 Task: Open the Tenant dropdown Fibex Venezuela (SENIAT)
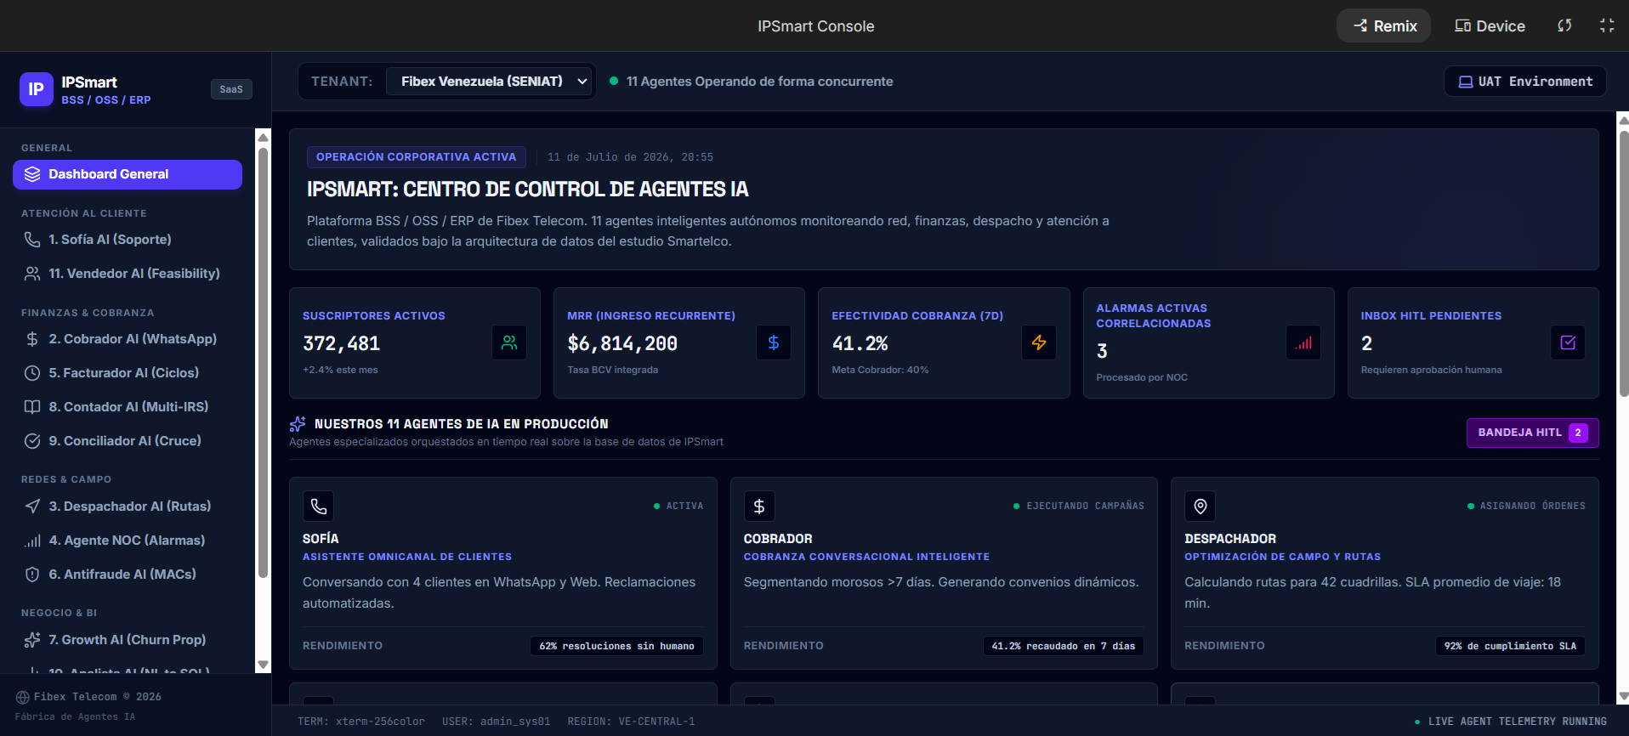tap(490, 82)
